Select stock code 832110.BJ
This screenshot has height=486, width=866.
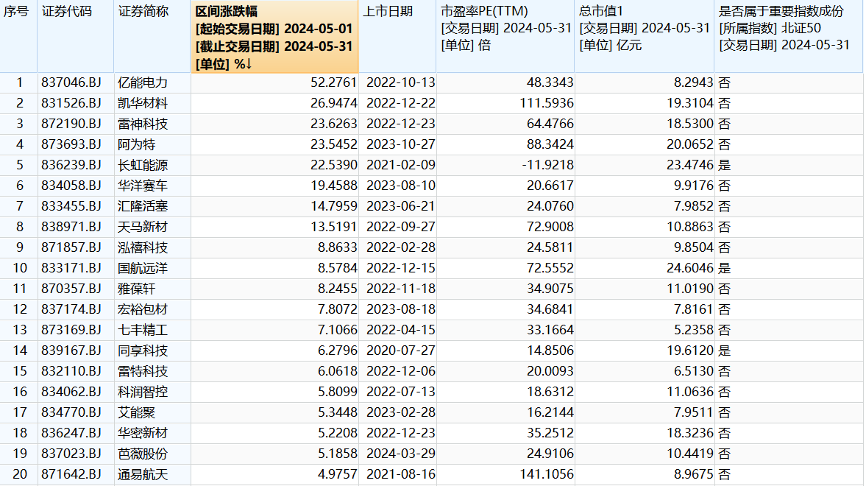point(71,371)
